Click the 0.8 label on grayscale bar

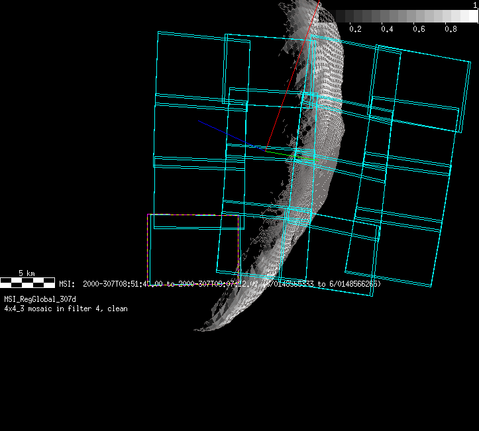point(451,29)
